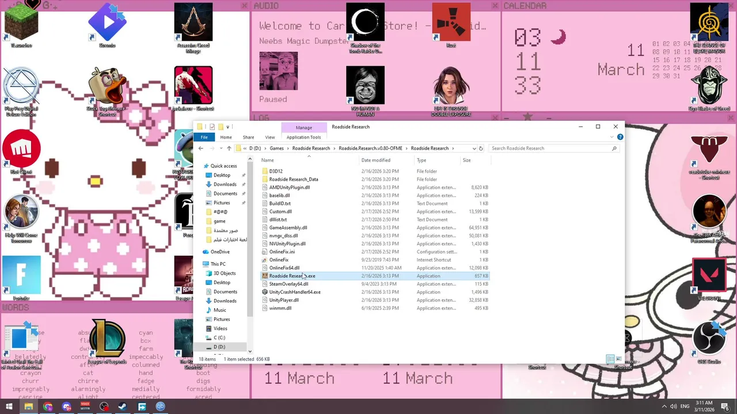Select the D3D12 folder icon

(265, 171)
